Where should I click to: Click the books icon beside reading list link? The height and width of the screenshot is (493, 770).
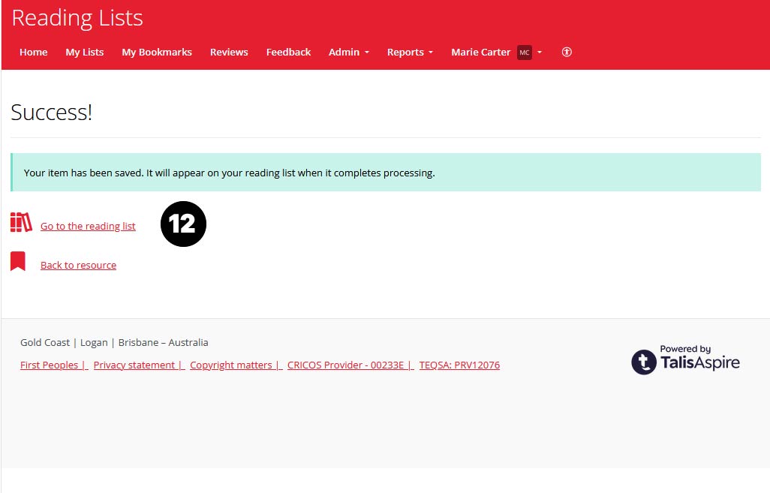(21, 223)
